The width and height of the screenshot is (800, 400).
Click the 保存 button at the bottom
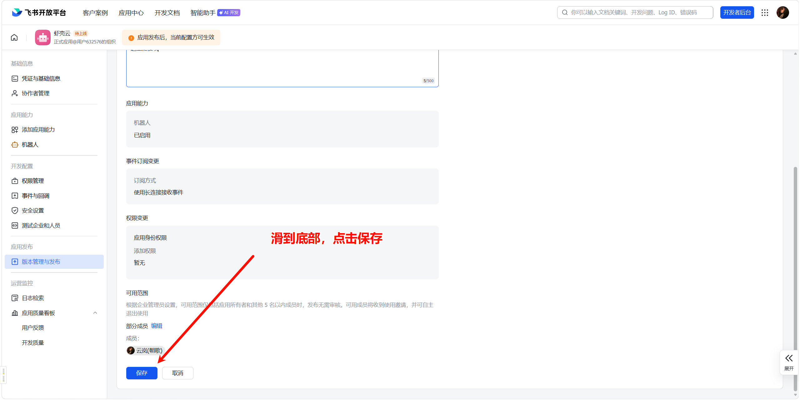click(x=142, y=373)
